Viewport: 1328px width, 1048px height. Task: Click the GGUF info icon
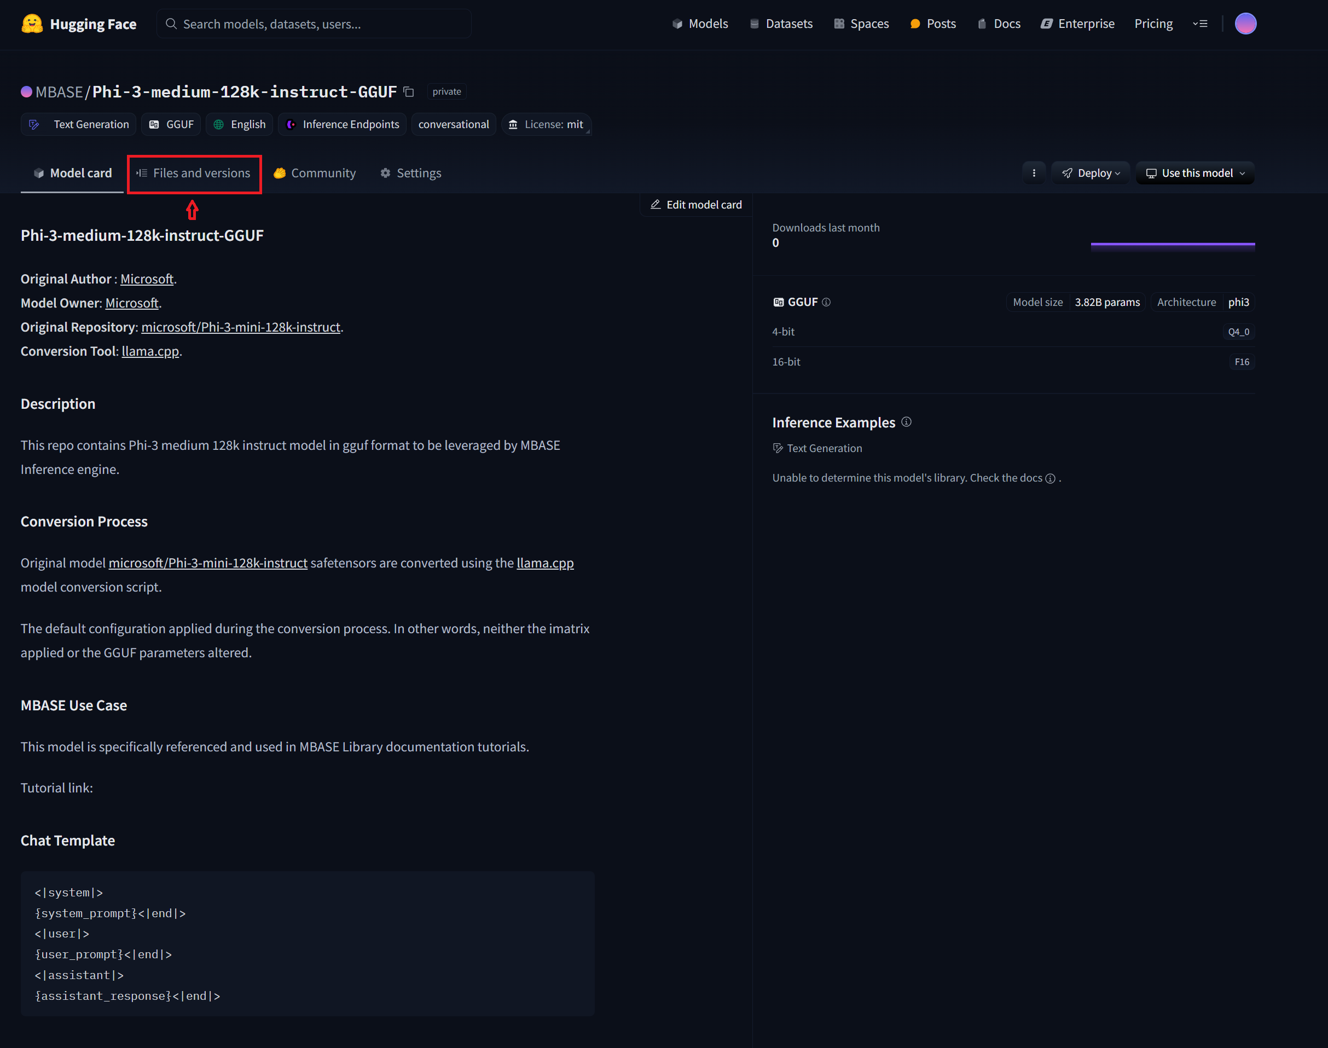tap(826, 302)
